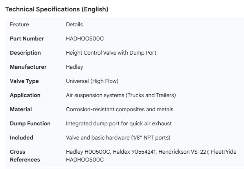Click the Details column header
244x169 pixels.
point(74,24)
